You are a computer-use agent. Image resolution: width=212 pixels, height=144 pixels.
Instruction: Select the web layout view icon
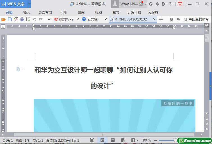pyautogui.click(x=123, y=140)
